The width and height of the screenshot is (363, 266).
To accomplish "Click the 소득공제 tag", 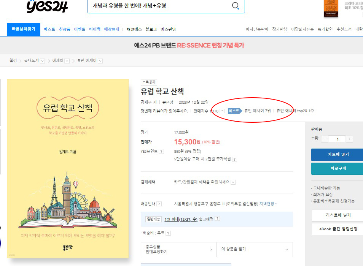I will (x=149, y=82).
